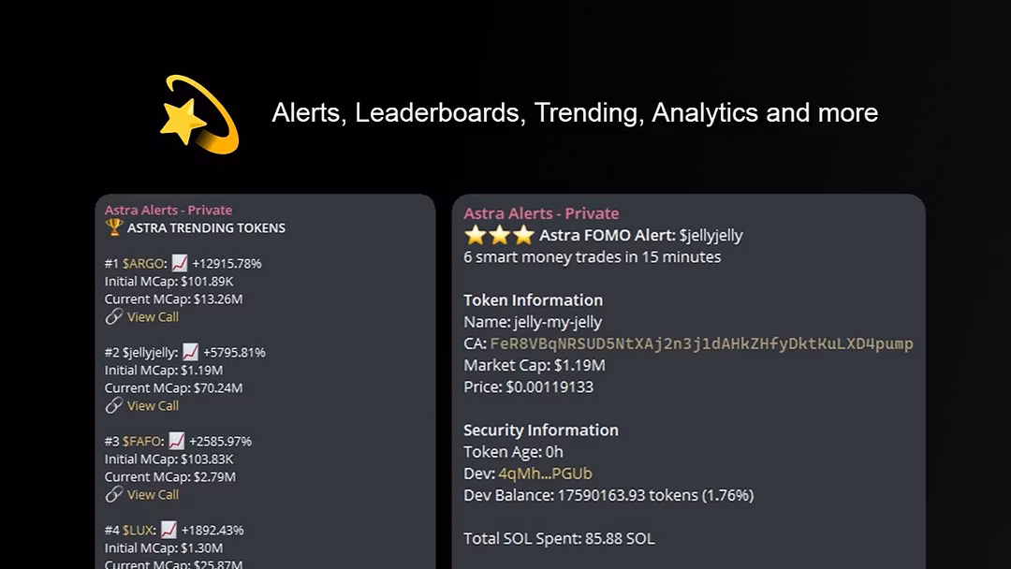Click the Astra shooting star logo
Viewport: 1011px width, 569px height.
pyautogui.click(x=200, y=115)
